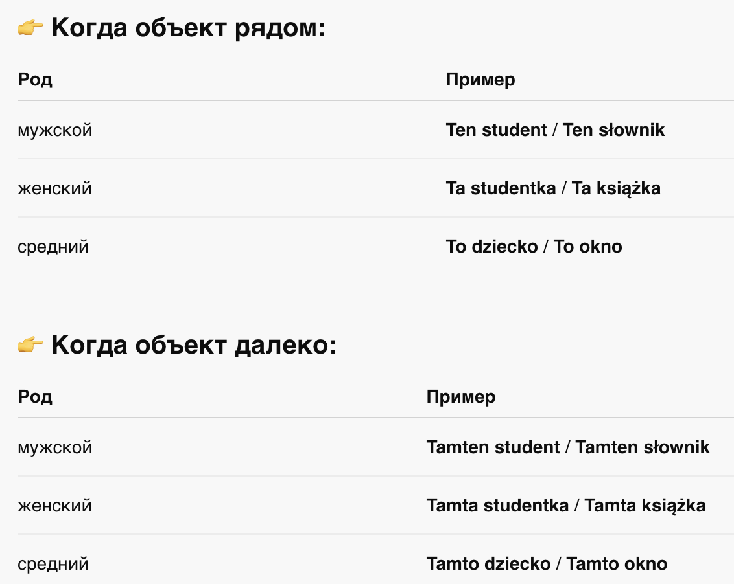The height and width of the screenshot is (584, 734).
Task: Click the 'Tamten student / Tamten słownik' cell
Action: tap(568, 447)
